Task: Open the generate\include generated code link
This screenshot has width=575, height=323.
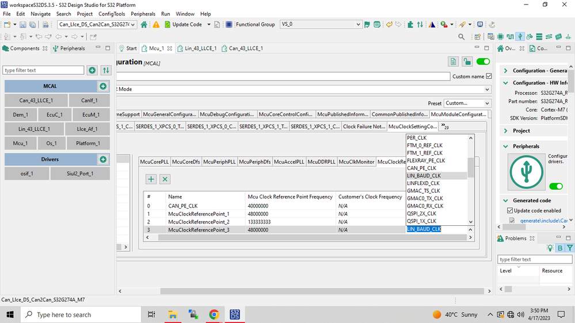Action: tap(543, 221)
